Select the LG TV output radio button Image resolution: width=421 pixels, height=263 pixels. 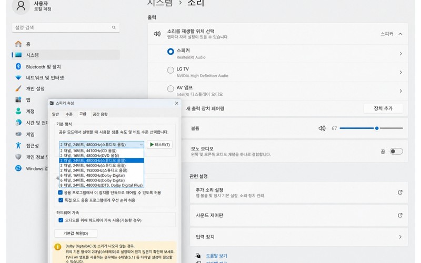(x=171, y=70)
